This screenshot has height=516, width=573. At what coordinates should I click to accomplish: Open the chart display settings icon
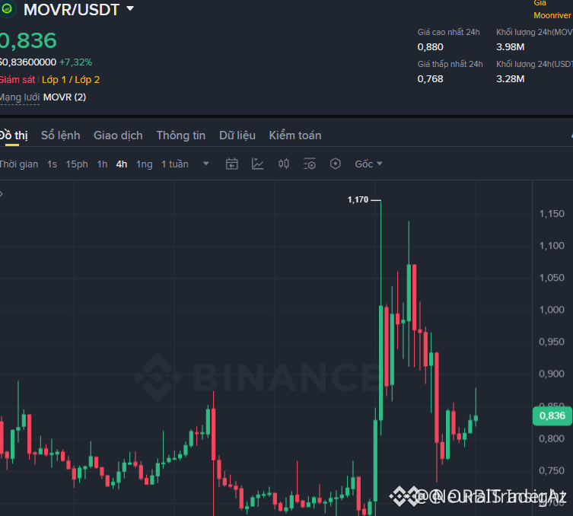(x=310, y=164)
